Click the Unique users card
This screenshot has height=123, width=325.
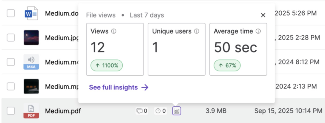pyautogui.click(x=177, y=49)
